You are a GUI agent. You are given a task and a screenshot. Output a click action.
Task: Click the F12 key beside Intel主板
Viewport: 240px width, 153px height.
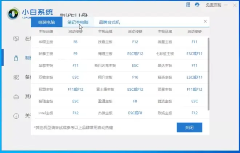(76, 113)
